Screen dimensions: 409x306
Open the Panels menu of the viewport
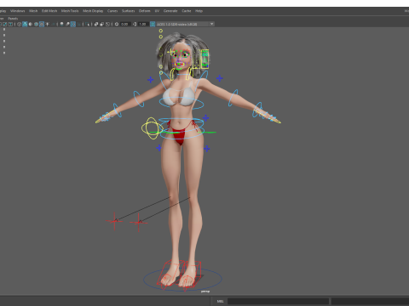click(x=13, y=19)
